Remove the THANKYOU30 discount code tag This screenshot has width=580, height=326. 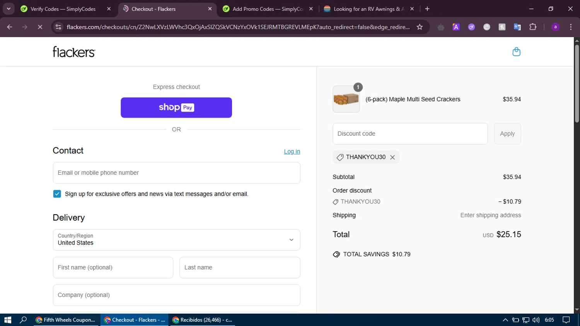(x=392, y=157)
